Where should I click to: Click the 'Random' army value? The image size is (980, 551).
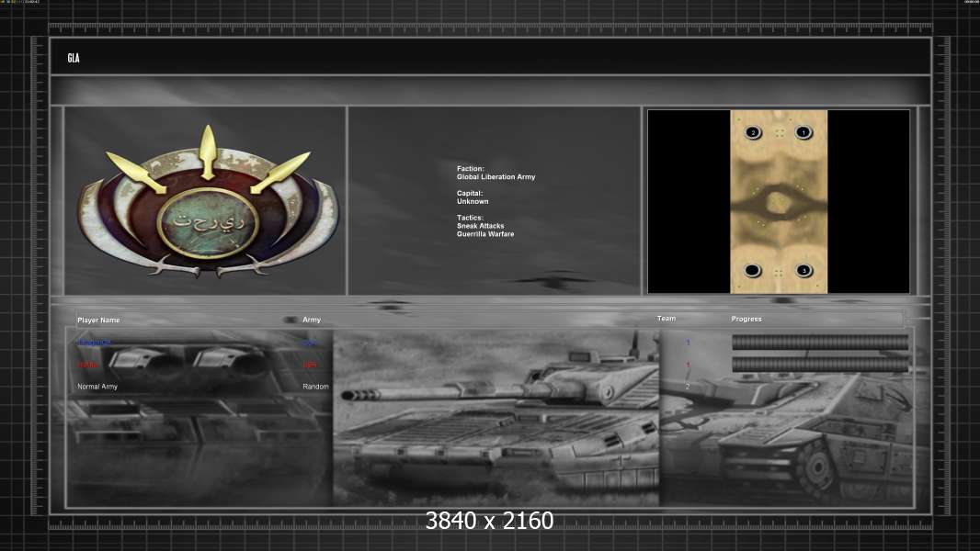[x=315, y=387]
